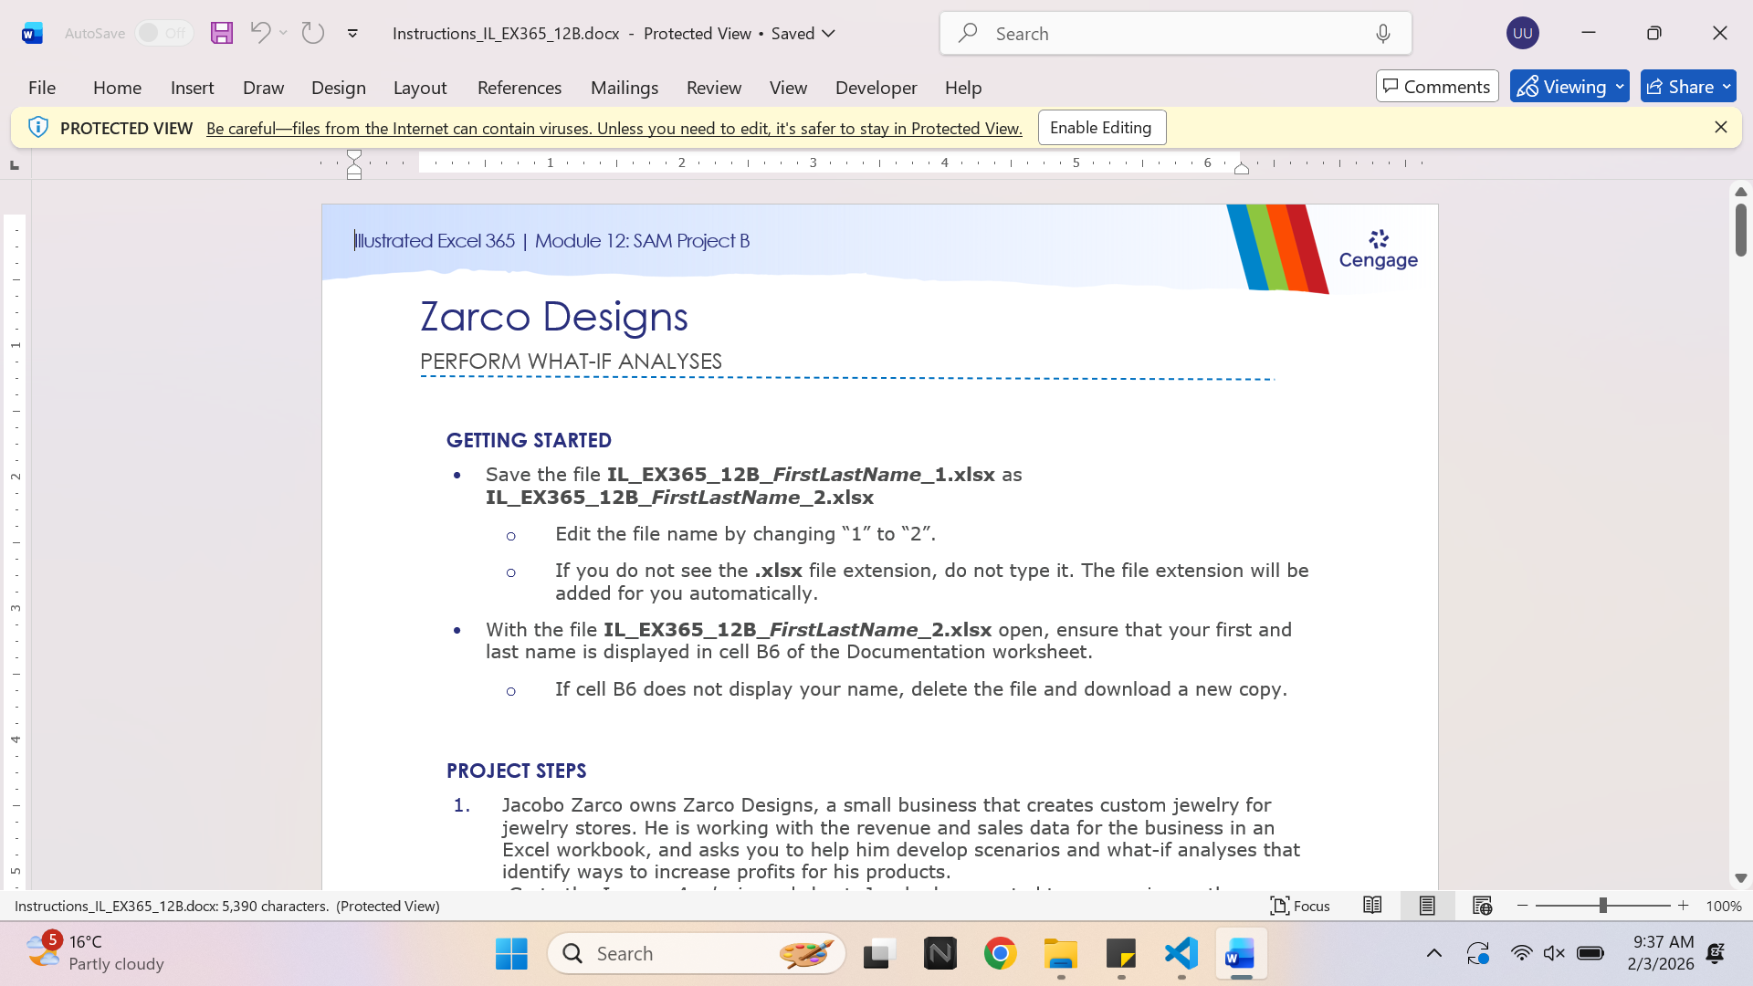Expand the Customize Quick Access Toolbar dropdown

click(x=352, y=34)
